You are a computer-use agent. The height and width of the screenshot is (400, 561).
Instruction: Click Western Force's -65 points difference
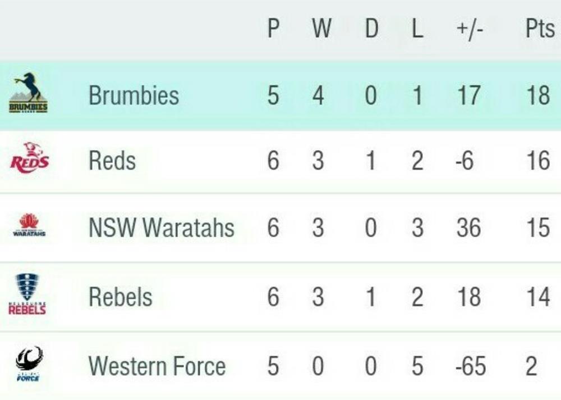point(470,366)
